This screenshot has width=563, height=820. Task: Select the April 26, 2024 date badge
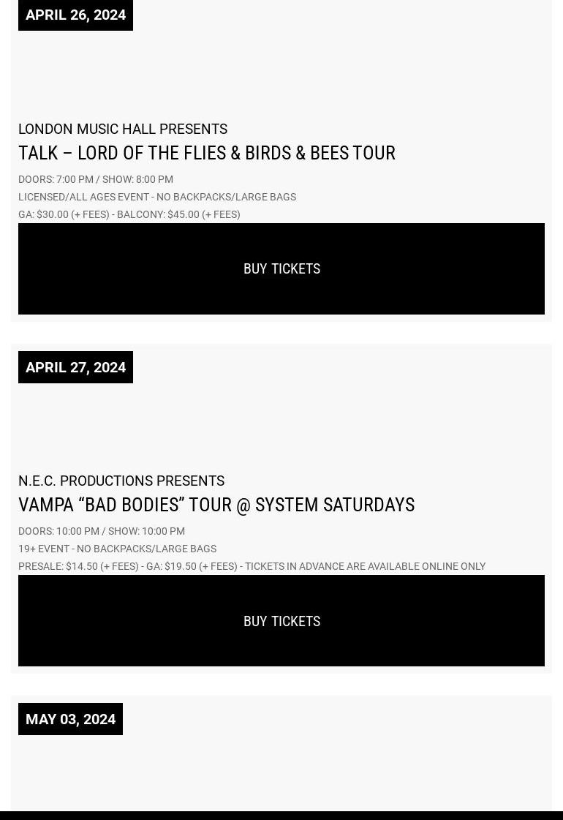click(75, 15)
